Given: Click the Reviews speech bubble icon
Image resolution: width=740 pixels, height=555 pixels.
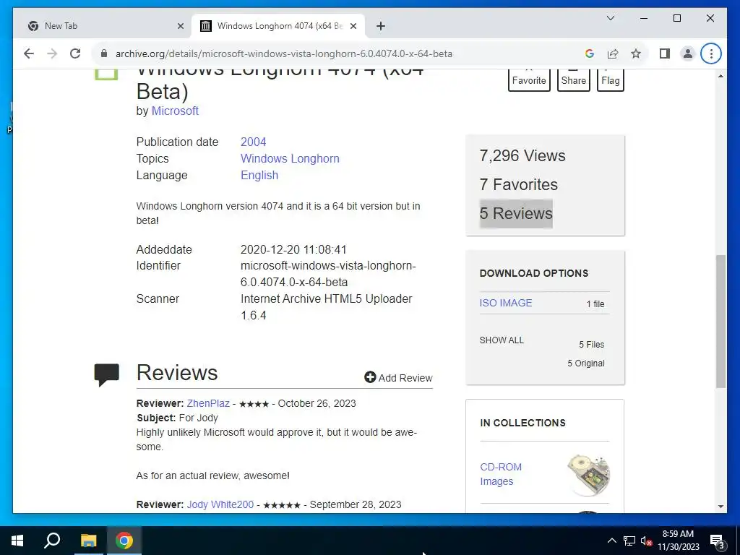Looking at the screenshot, I should (x=107, y=375).
